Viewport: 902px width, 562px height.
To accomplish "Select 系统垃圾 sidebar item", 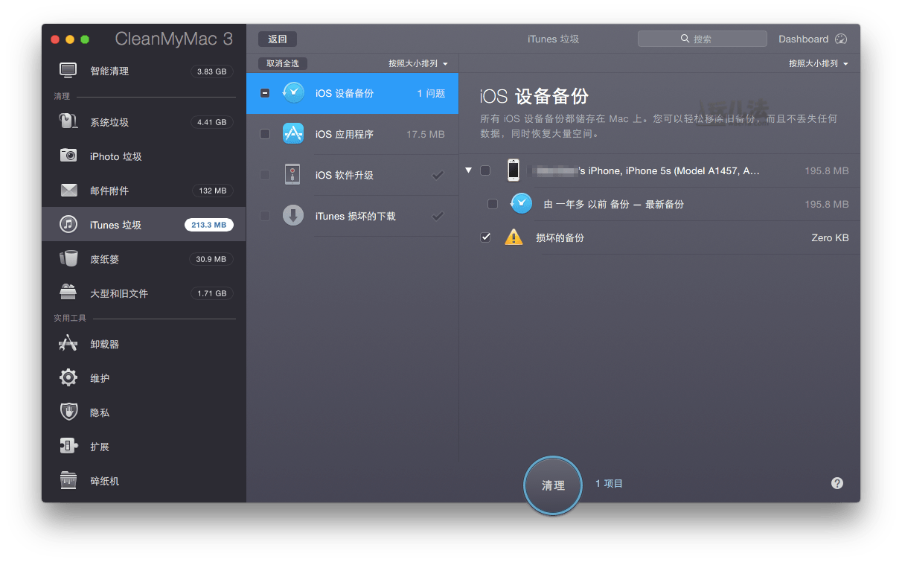I will [144, 122].
